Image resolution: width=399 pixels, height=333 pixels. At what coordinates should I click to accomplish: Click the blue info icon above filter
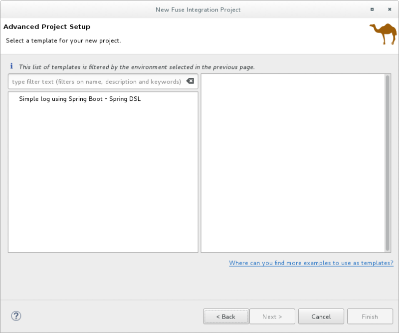tap(11, 66)
